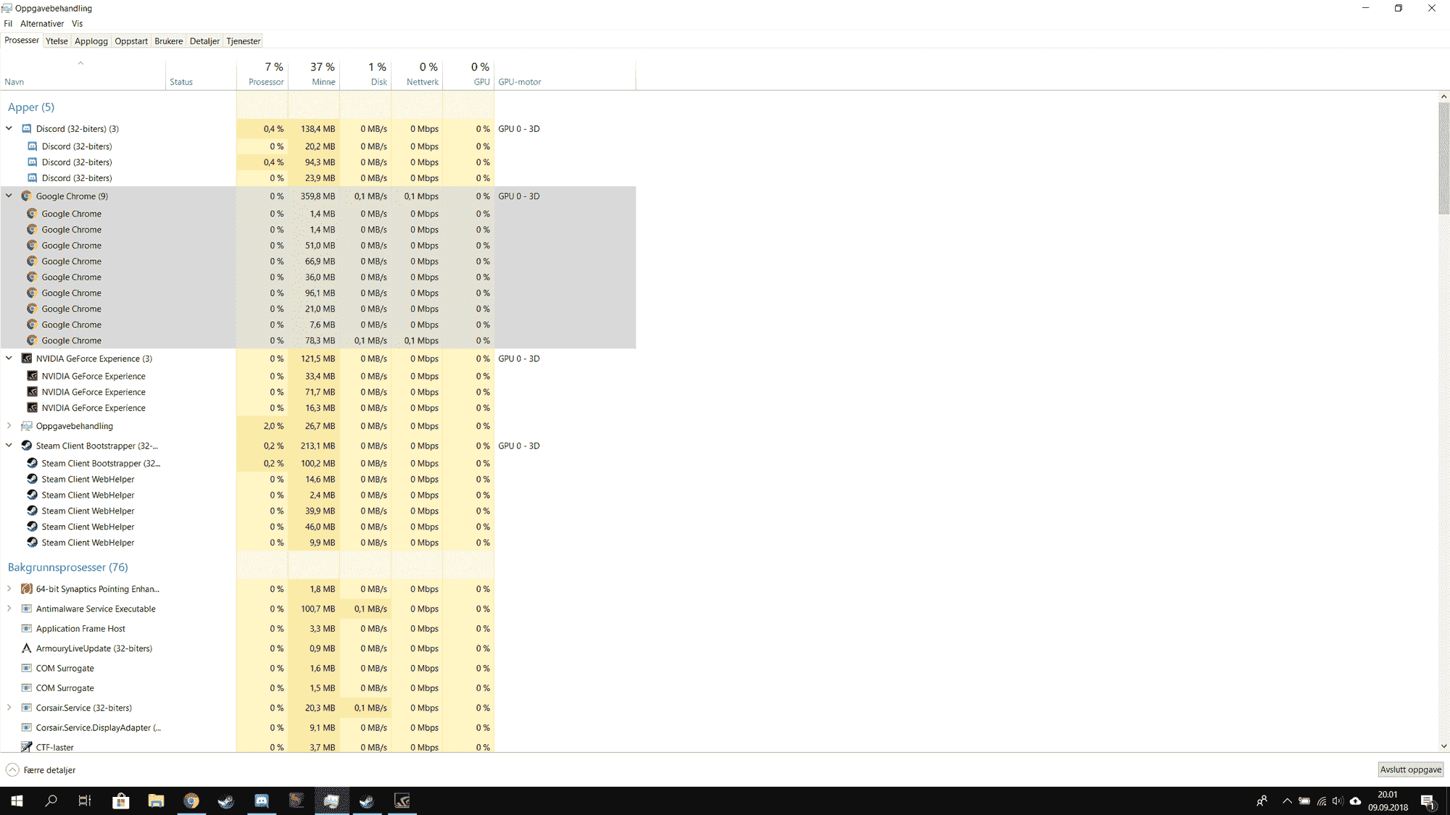Switch to Discord from the taskbar

coord(262,801)
